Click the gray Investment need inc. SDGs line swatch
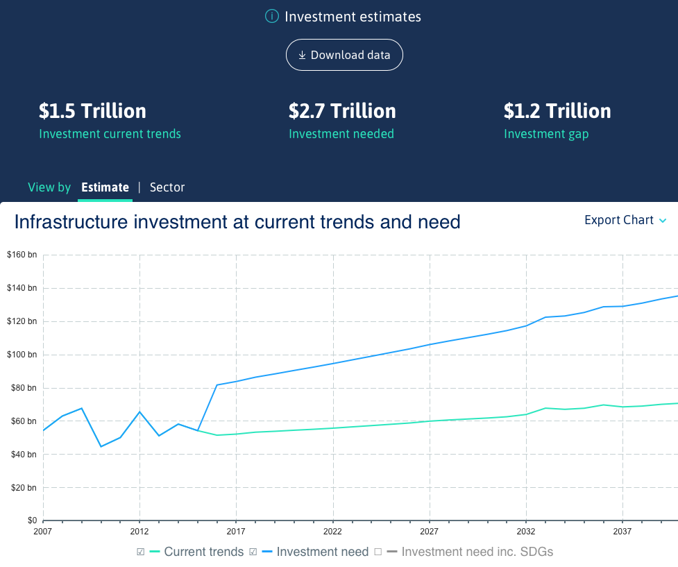The width and height of the screenshot is (678, 567). coord(391,552)
